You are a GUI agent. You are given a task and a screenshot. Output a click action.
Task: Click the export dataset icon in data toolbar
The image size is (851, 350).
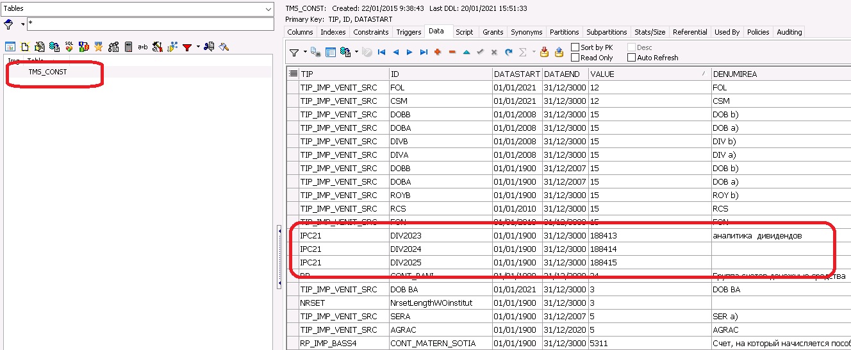[345, 53]
